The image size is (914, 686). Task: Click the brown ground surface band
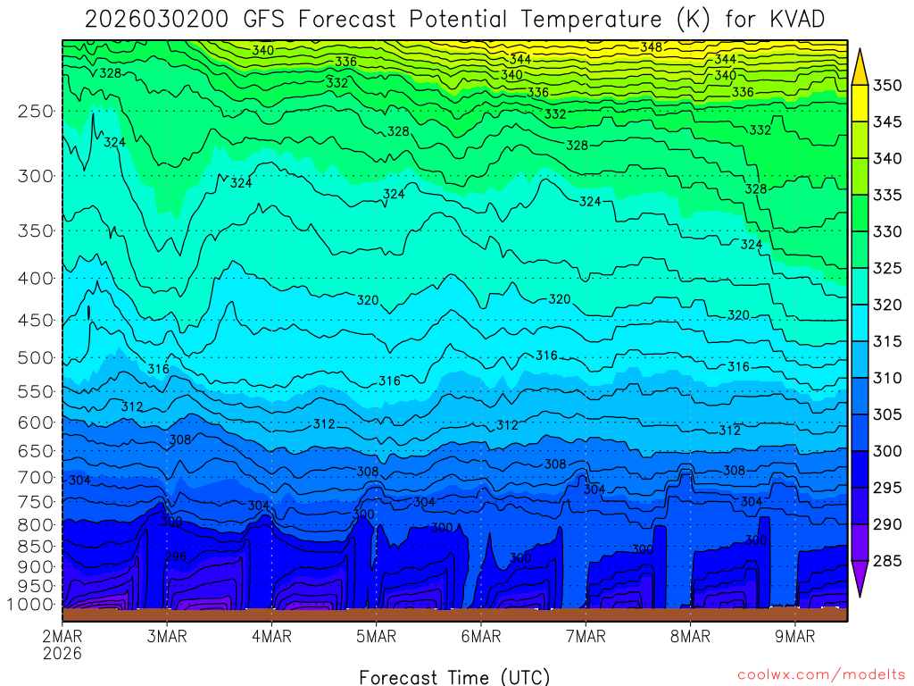(454, 615)
